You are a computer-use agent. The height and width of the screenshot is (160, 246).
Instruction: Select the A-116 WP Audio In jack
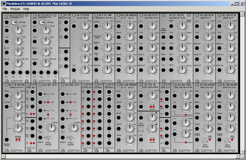point(96,26)
